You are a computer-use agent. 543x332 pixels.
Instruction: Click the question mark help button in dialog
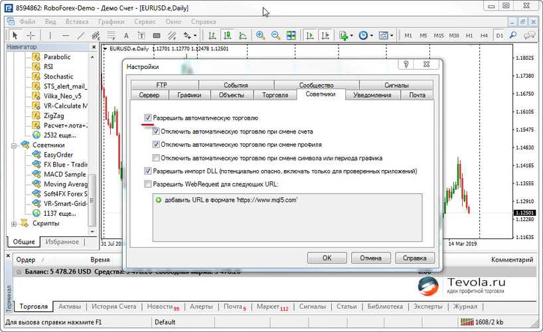click(x=402, y=66)
